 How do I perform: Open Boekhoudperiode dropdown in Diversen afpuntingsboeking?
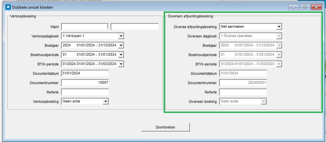tap(279, 55)
